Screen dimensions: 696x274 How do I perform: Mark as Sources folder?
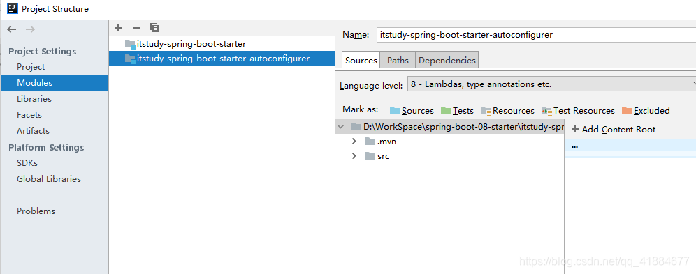[x=412, y=111]
